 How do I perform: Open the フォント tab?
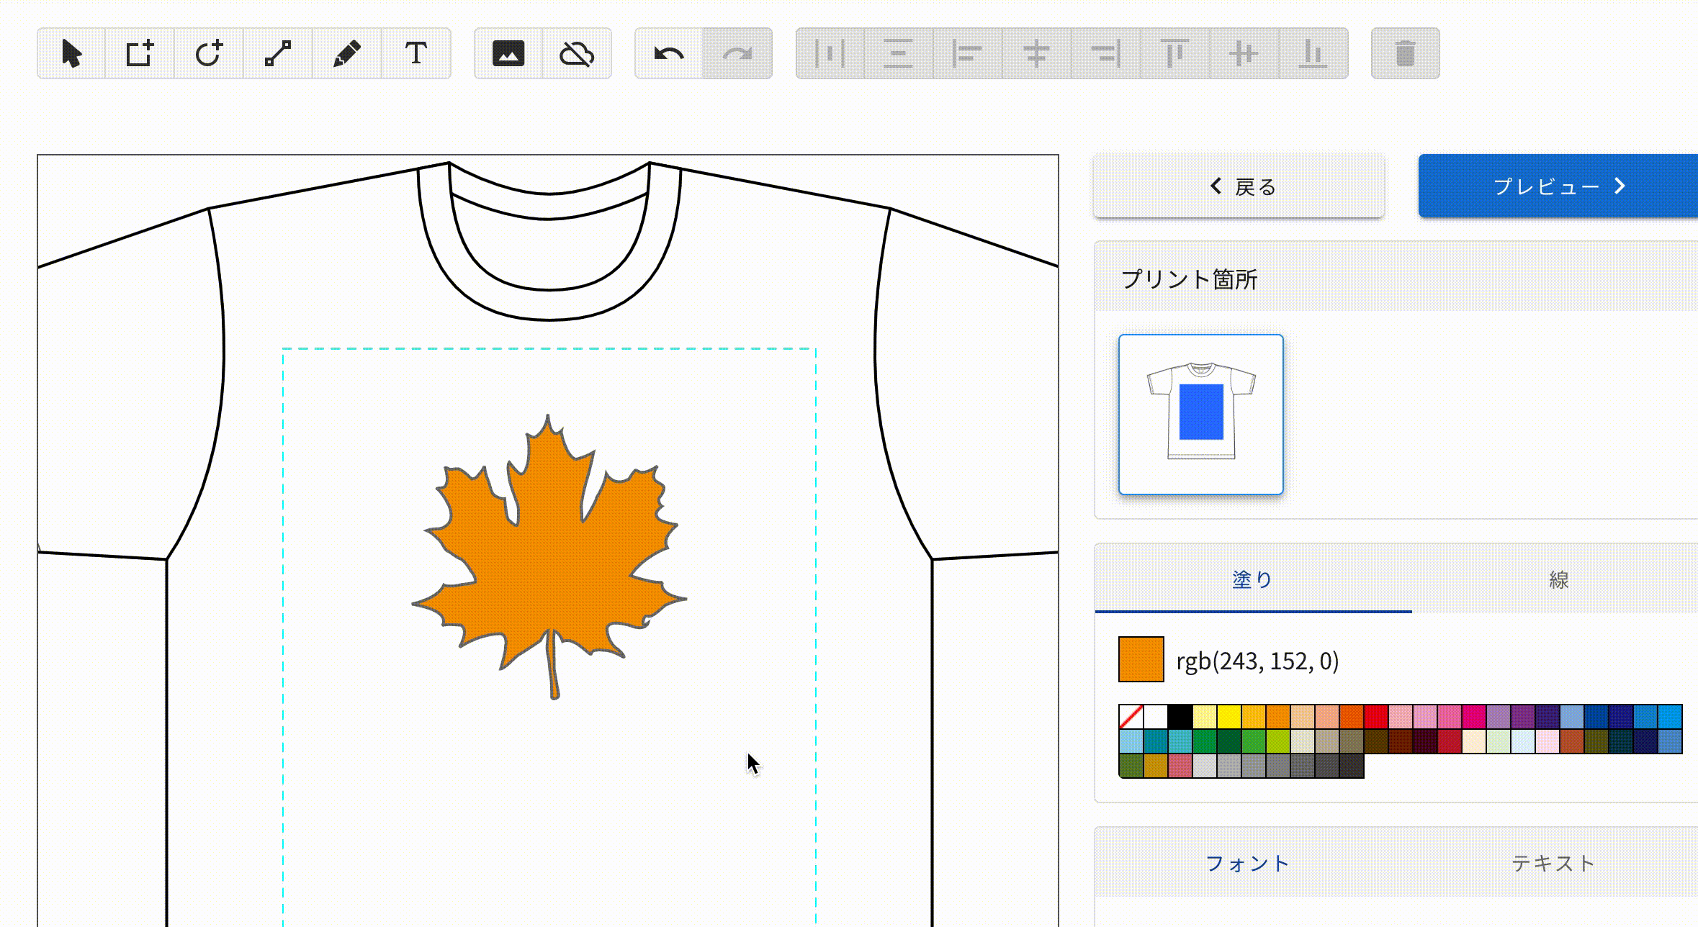coord(1247,863)
